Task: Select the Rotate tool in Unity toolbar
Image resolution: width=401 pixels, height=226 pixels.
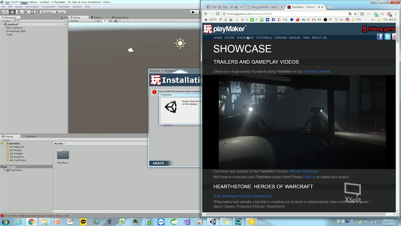Action: tap(19, 12)
